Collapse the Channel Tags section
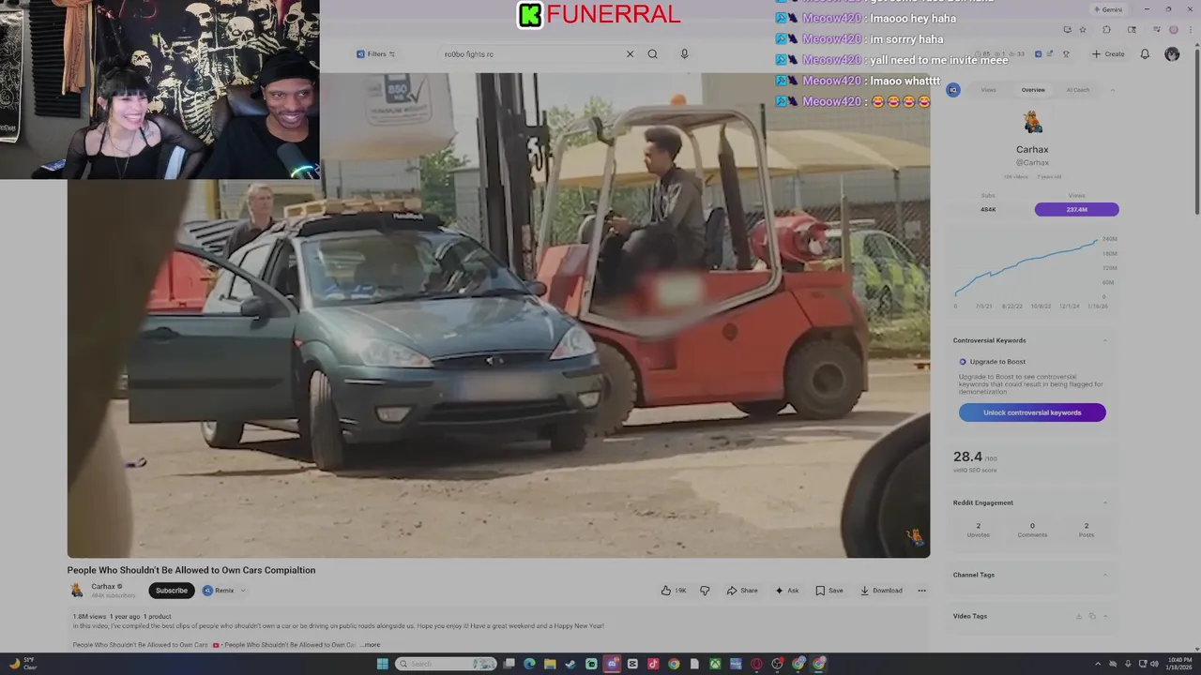This screenshot has width=1201, height=675. point(1105,575)
